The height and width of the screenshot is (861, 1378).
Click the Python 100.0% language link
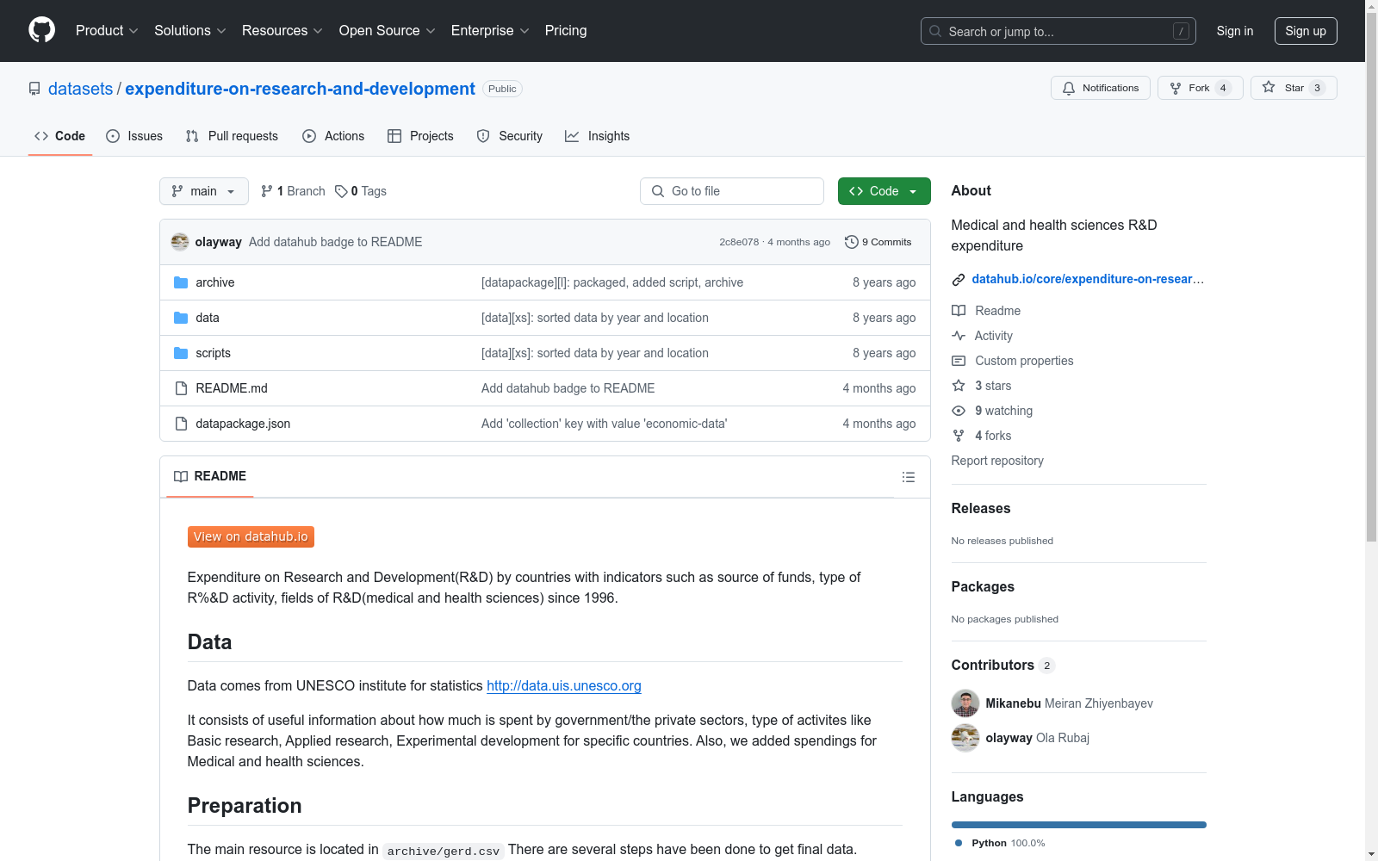(x=1001, y=843)
